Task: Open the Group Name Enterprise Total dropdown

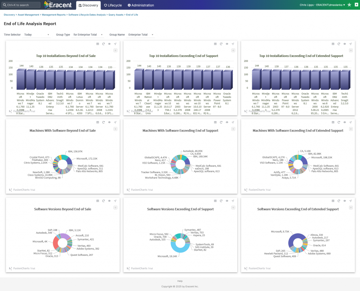Action: point(141,35)
